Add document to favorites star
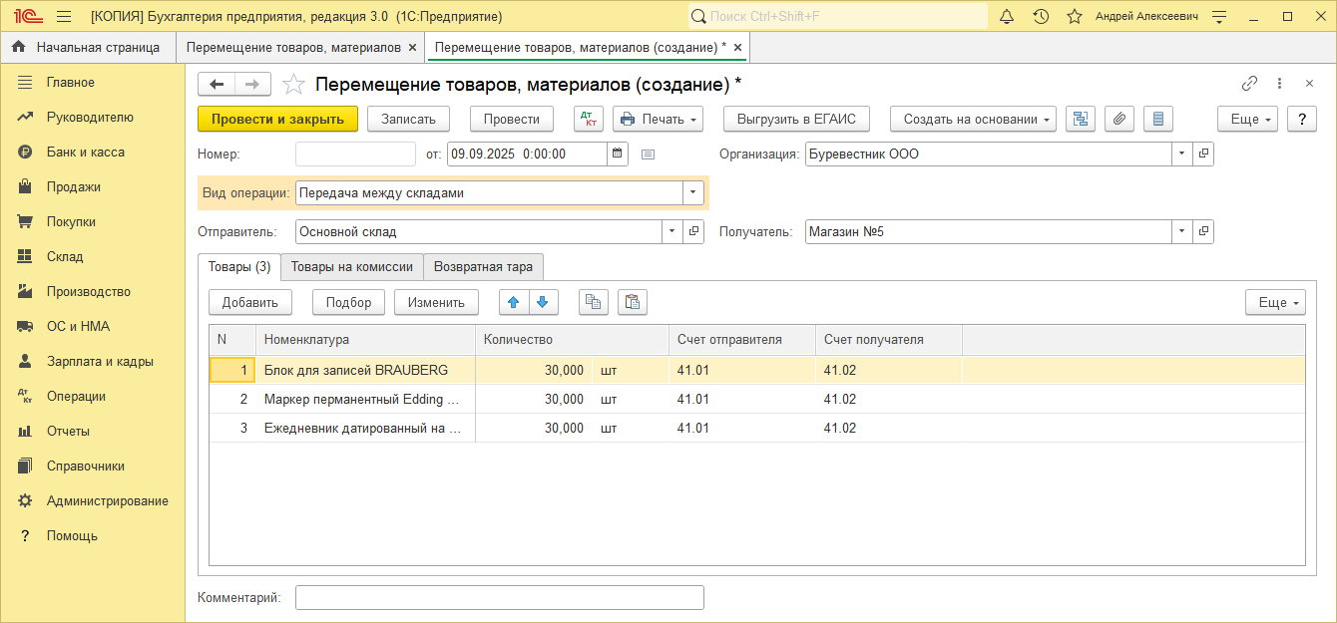1337x623 pixels. (293, 84)
